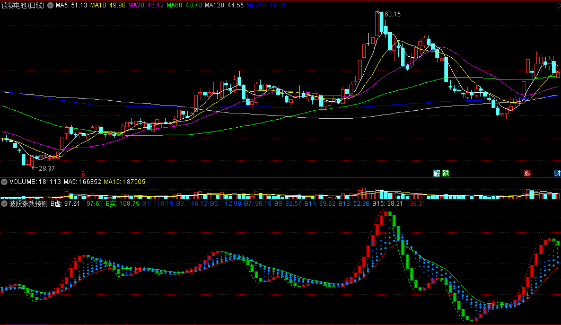Click the B虚: 97.61 value
Image resolution: width=561 pixels, height=325 pixels.
(65, 204)
